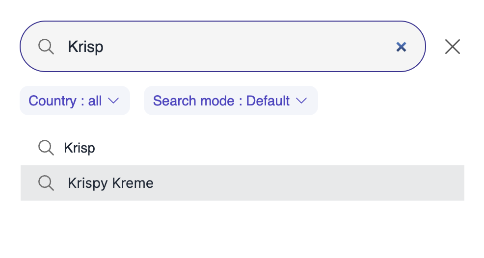This screenshot has width=484, height=258.
Task: Close the search panel with large X
Action: click(x=452, y=47)
